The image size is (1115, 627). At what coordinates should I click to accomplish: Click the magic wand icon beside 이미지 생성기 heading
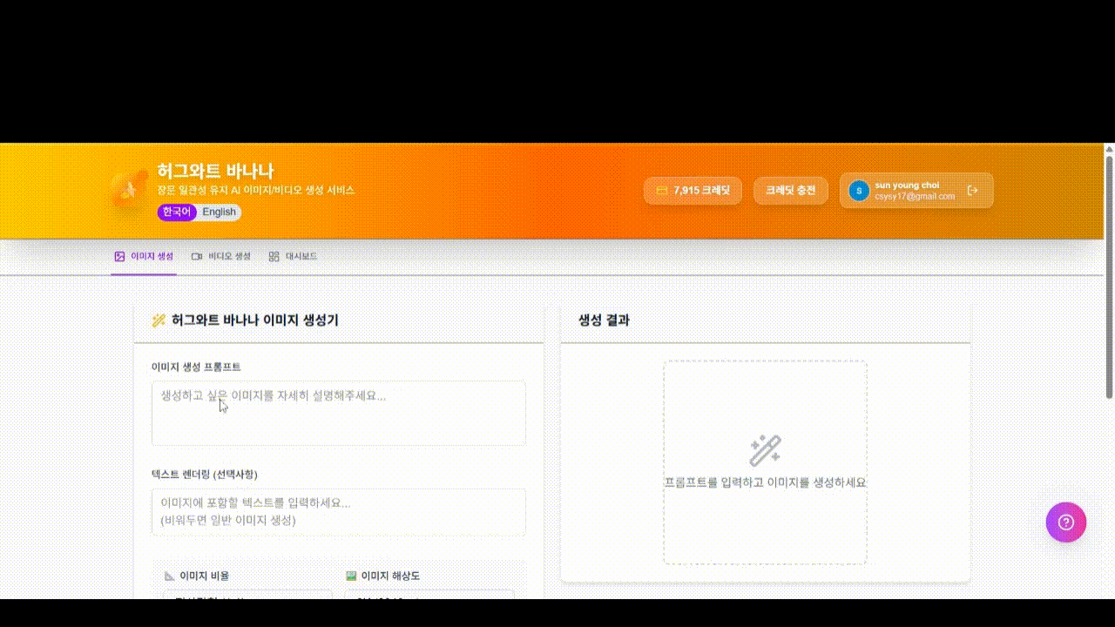pyautogui.click(x=159, y=320)
